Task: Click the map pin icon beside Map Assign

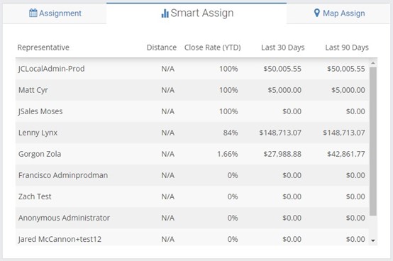Action: click(317, 13)
